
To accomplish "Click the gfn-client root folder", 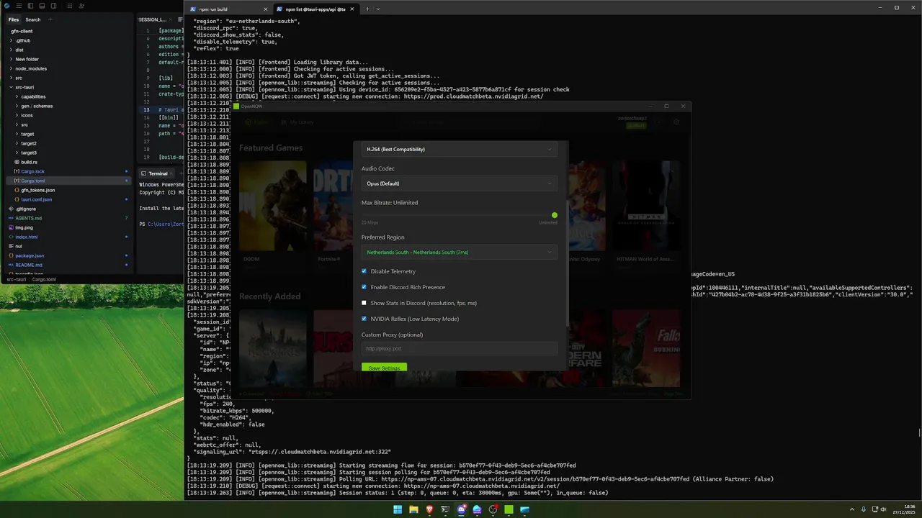I will [69, 31].
